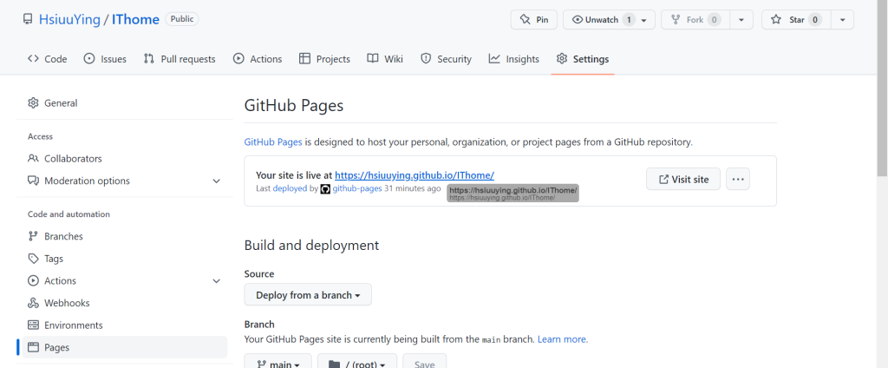
Task: Open Environments settings in the sidebar
Action: pyautogui.click(x=125, y=325)
